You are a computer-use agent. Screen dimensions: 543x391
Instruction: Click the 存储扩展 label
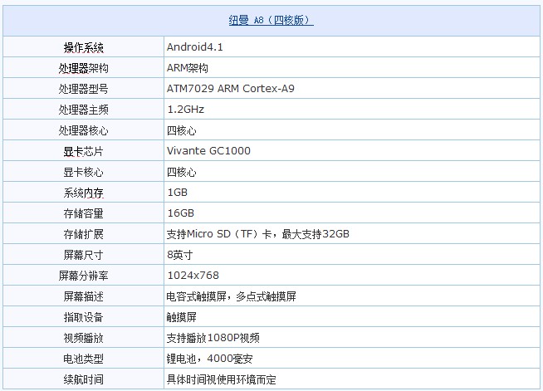point(83,234)
